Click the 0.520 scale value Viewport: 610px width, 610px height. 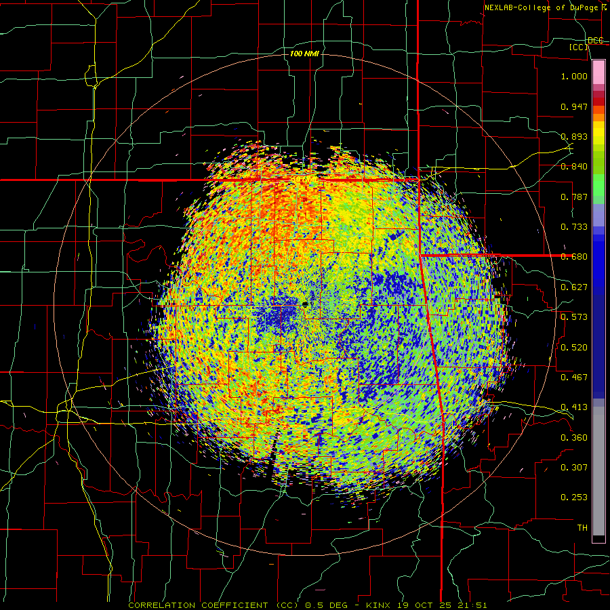574,347
